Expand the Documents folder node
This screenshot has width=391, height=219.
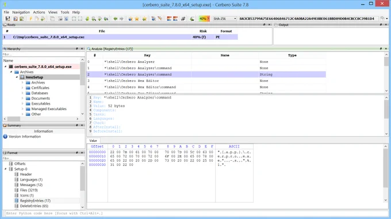tap(22, 98)
